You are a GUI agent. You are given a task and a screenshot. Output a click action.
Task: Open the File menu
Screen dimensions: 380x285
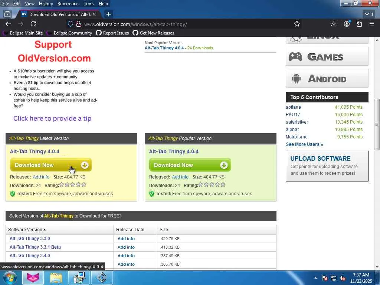click(6, 4)
